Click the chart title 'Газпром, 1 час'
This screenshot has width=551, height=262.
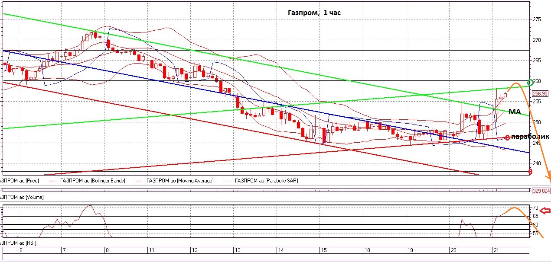[315, 13]
